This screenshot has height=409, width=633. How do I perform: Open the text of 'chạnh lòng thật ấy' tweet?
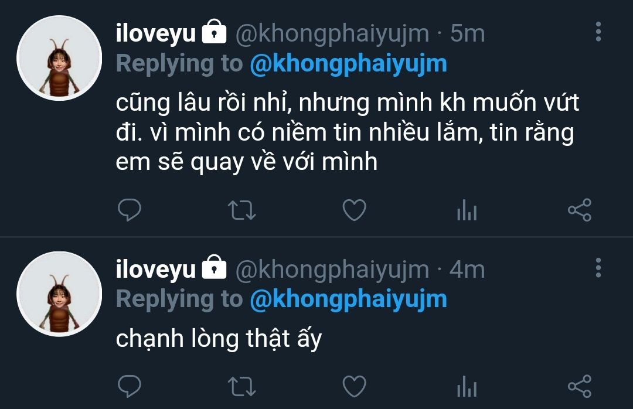pos(219,339)
